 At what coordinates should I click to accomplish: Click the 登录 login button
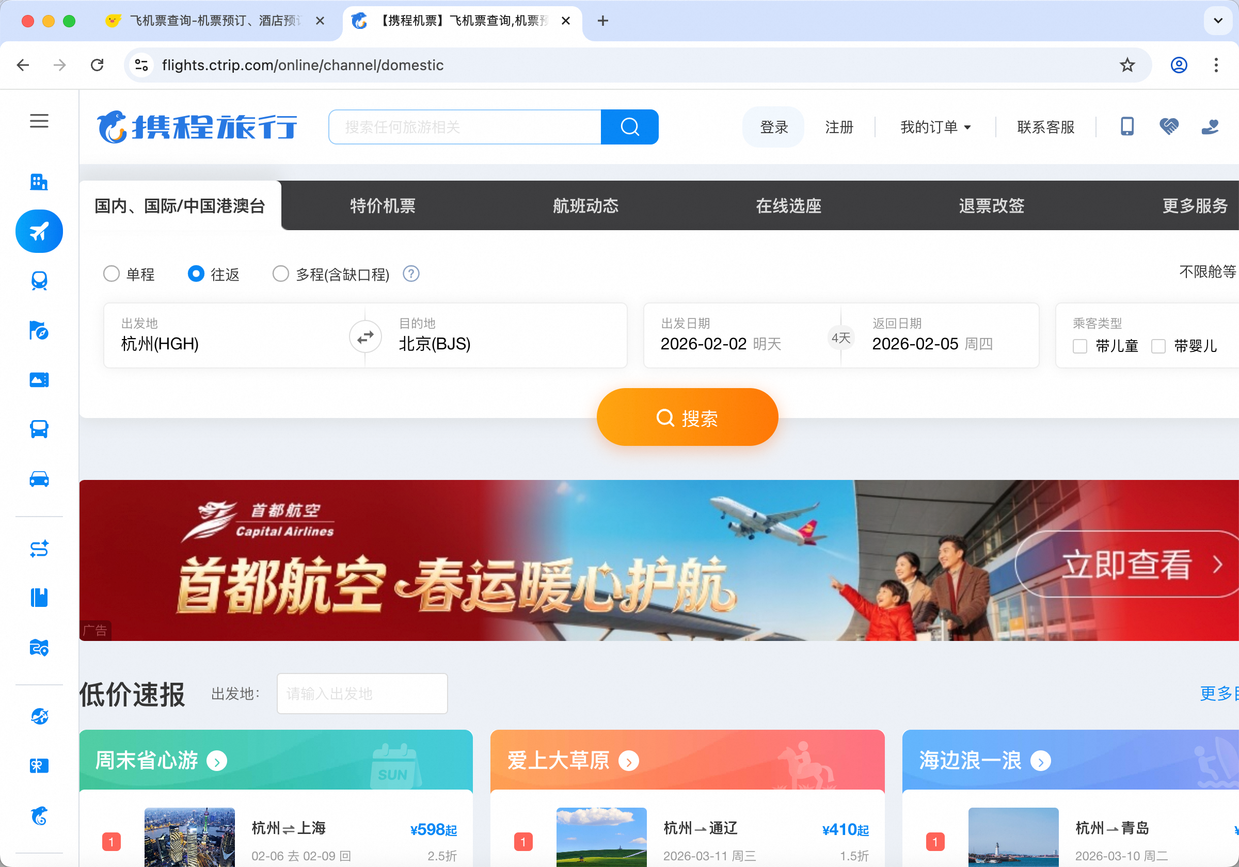click(x=773, y=127)
